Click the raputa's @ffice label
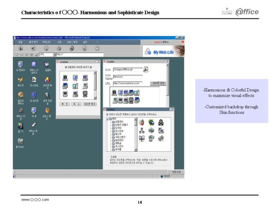Viewport: 279px width, 209px height. pyautogui.click(x=161, y=42)
